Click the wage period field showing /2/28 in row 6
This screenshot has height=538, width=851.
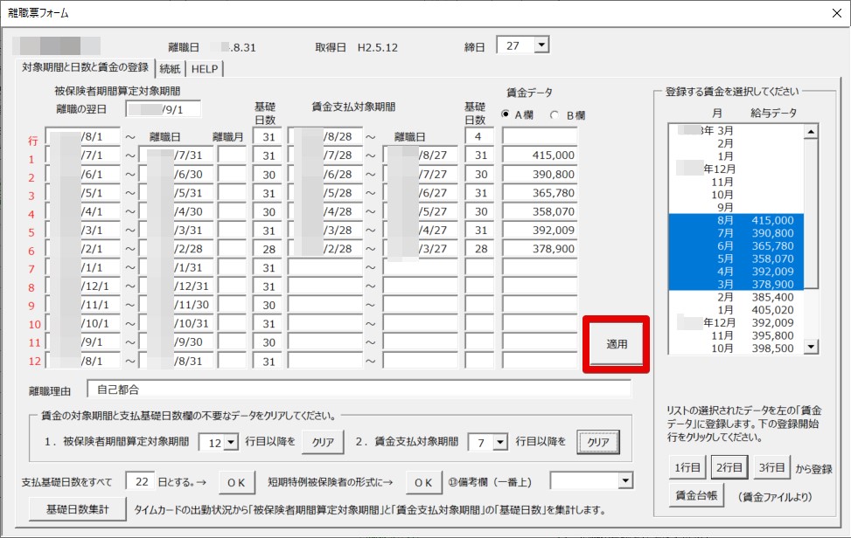pyautogui.click(x=325, y=249)
